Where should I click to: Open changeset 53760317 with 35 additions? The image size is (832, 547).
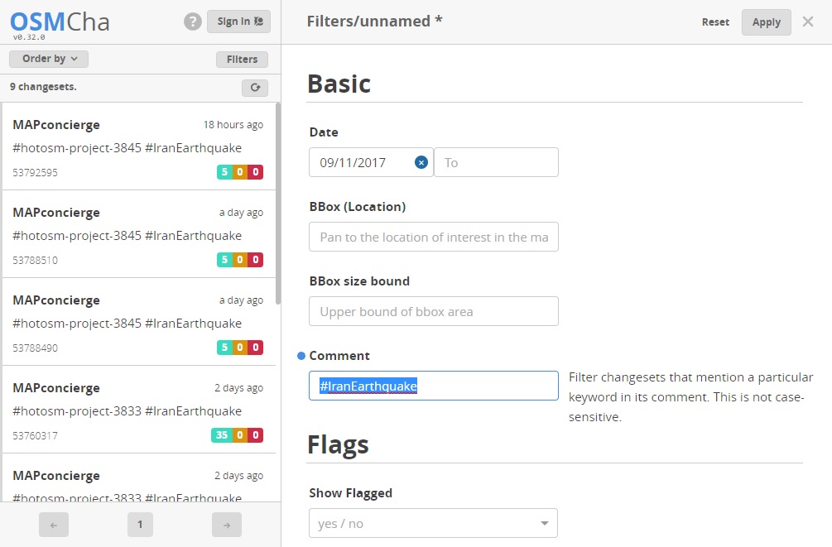tap(139, 410)
